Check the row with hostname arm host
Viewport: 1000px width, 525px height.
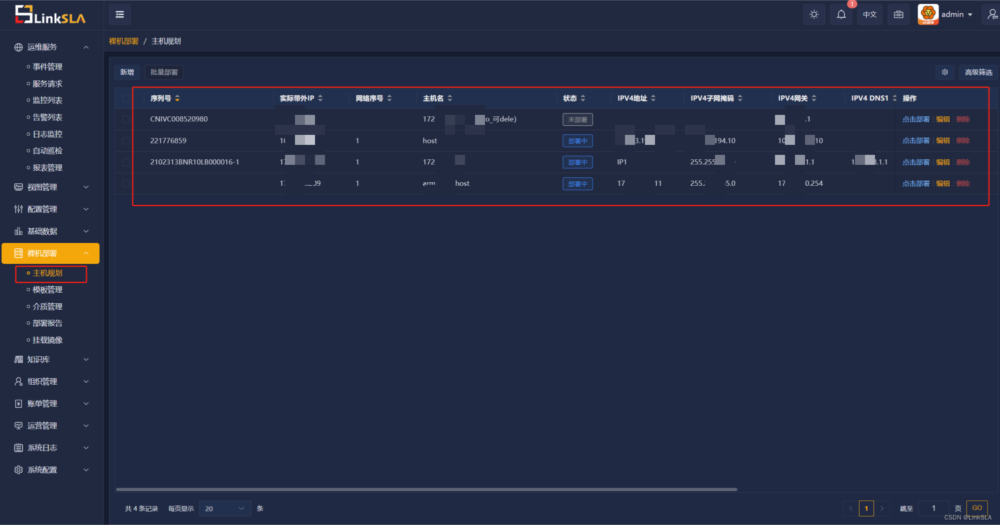click(126, 184)
